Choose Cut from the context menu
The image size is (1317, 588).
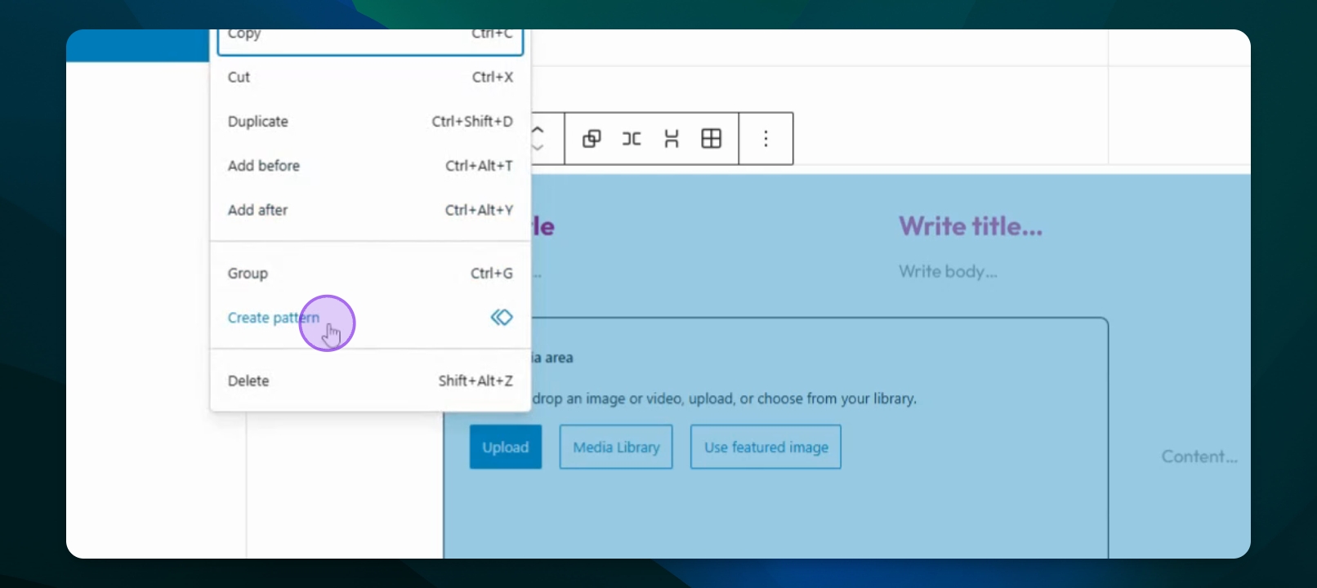pos(370,78)
